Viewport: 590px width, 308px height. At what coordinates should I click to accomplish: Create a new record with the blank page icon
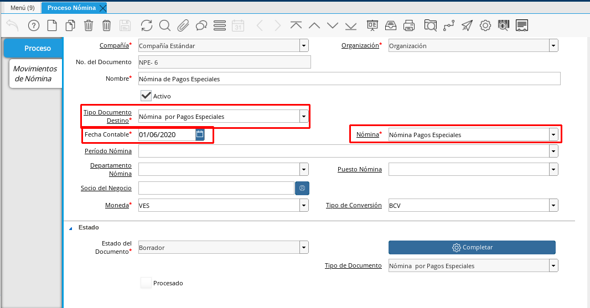tap(51, 25)
